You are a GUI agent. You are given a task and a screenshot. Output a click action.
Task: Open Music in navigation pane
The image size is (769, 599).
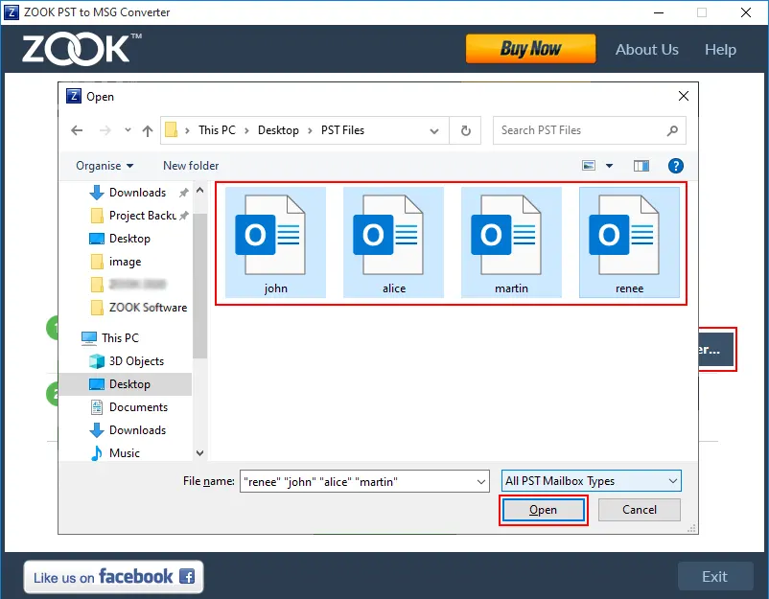[124, 453]
